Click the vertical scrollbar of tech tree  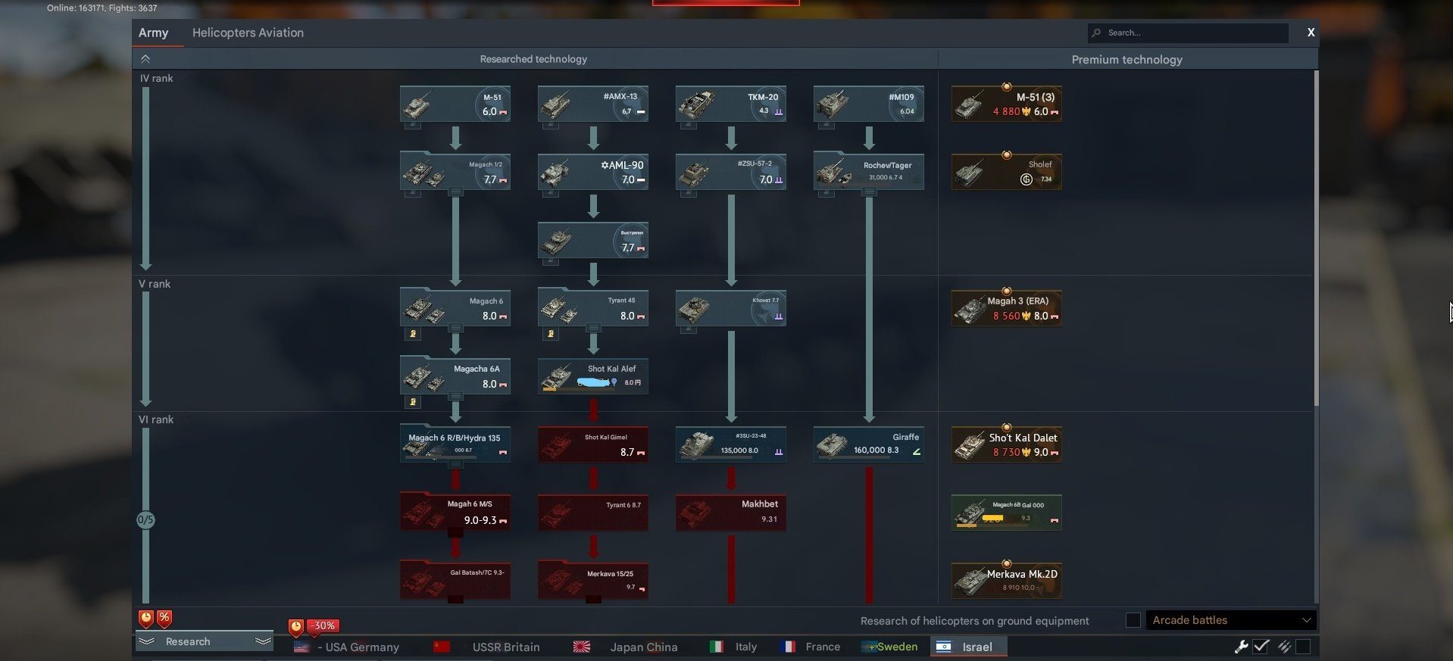pos(1316,239)
